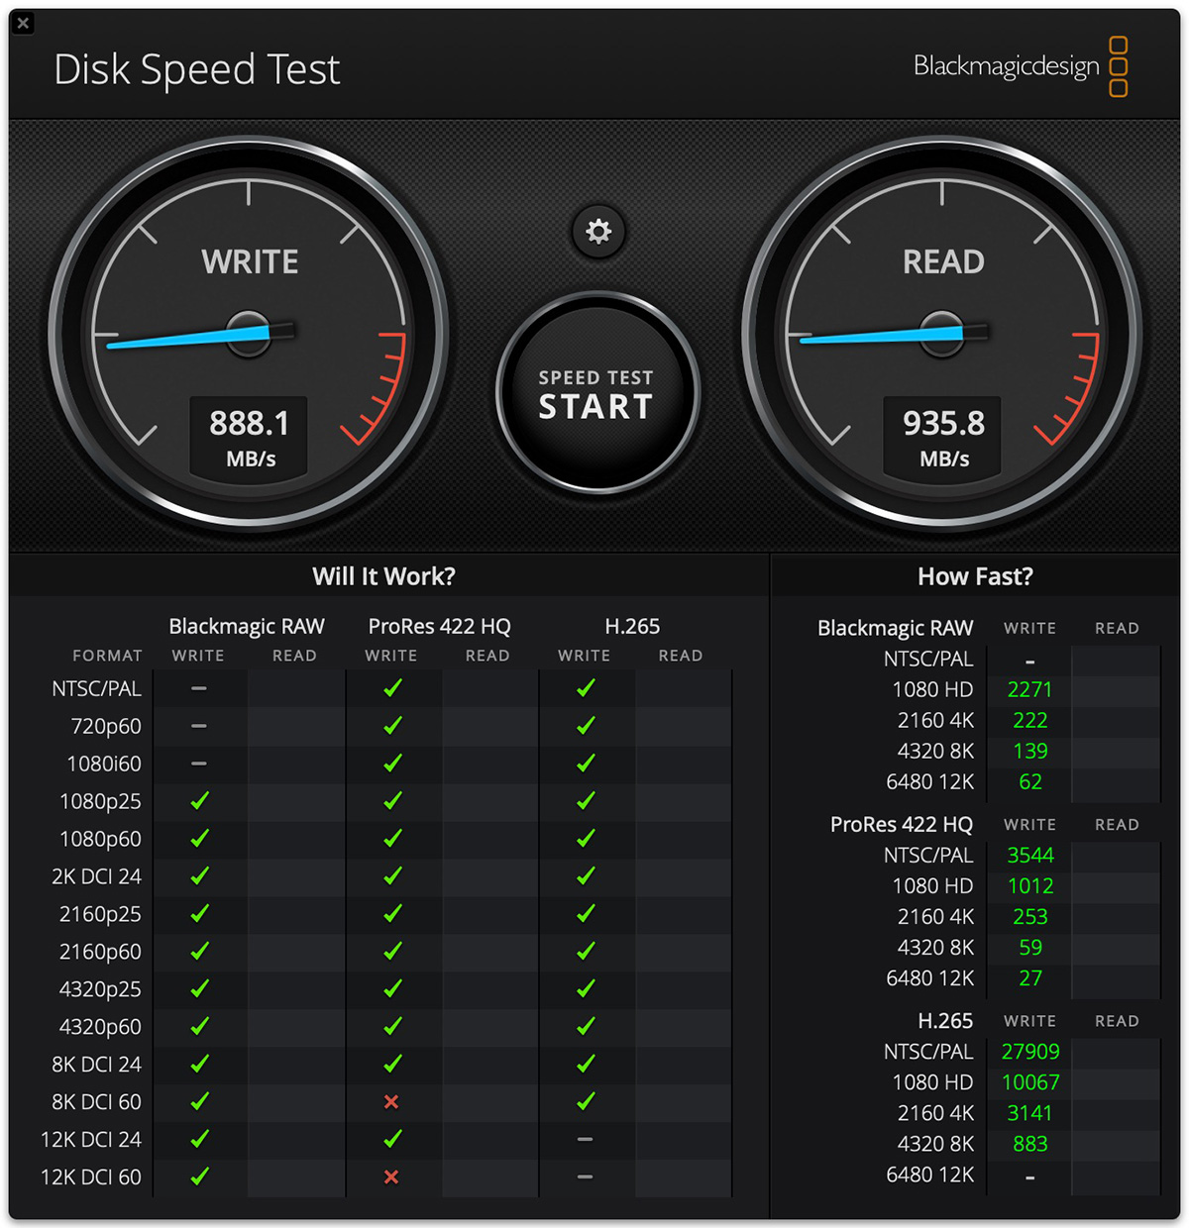The image size is (1189, 1228).
Task: Close the Disk Speed Test window
Action: pyautogui.click(x=24, y=23)
